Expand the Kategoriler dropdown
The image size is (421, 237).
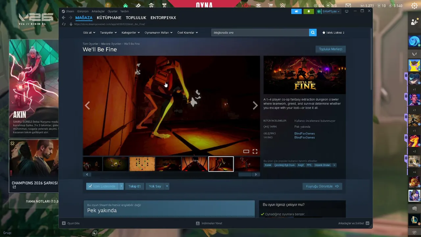[x=131, y=33]
